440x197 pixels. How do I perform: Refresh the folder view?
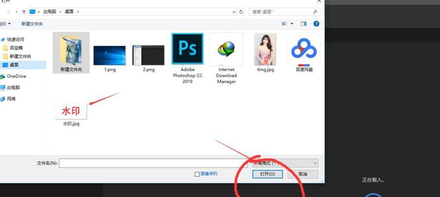[241, 12]
